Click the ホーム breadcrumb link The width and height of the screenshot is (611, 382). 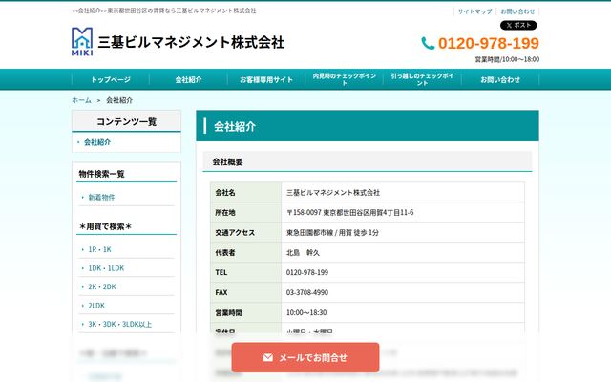[x=81, y=100]
